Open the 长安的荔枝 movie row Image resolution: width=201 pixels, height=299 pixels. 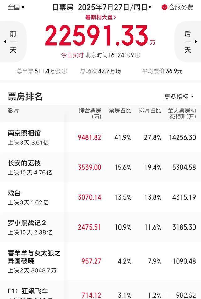(x=100, y=167)
